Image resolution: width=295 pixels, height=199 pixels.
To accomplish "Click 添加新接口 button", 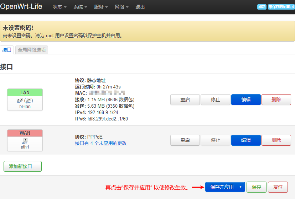I will (22, 166).
